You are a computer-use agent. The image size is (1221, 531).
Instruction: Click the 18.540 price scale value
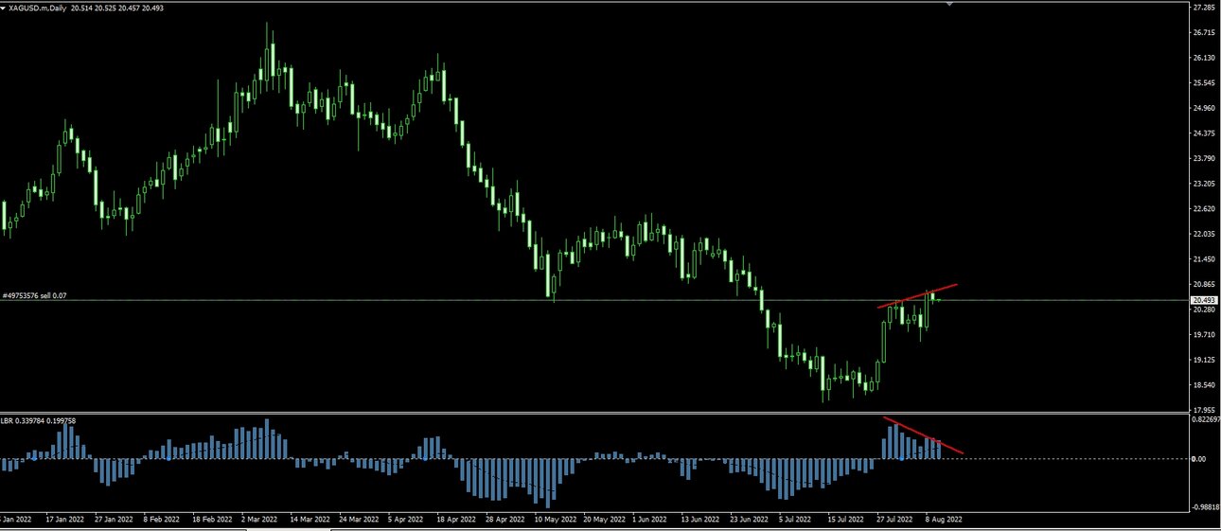point(1204,385)
